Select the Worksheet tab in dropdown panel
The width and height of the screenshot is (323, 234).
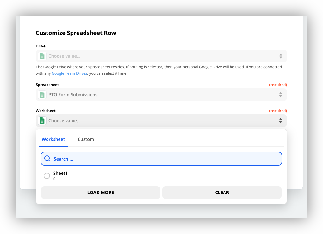53,139
